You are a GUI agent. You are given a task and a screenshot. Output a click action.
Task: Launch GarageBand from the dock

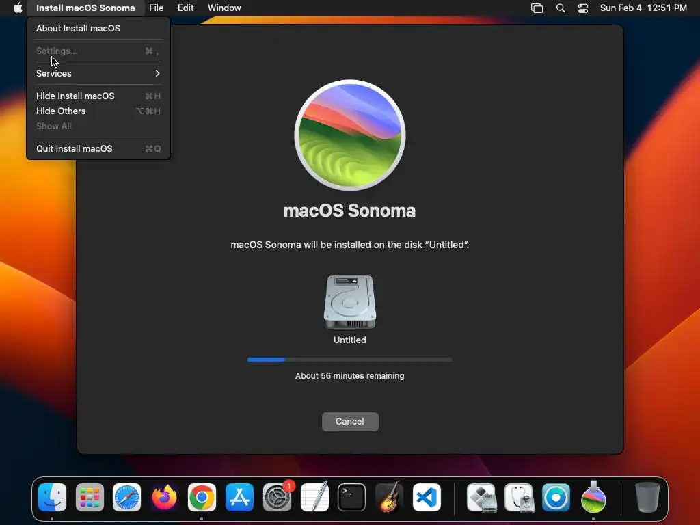tap(389, 497)
